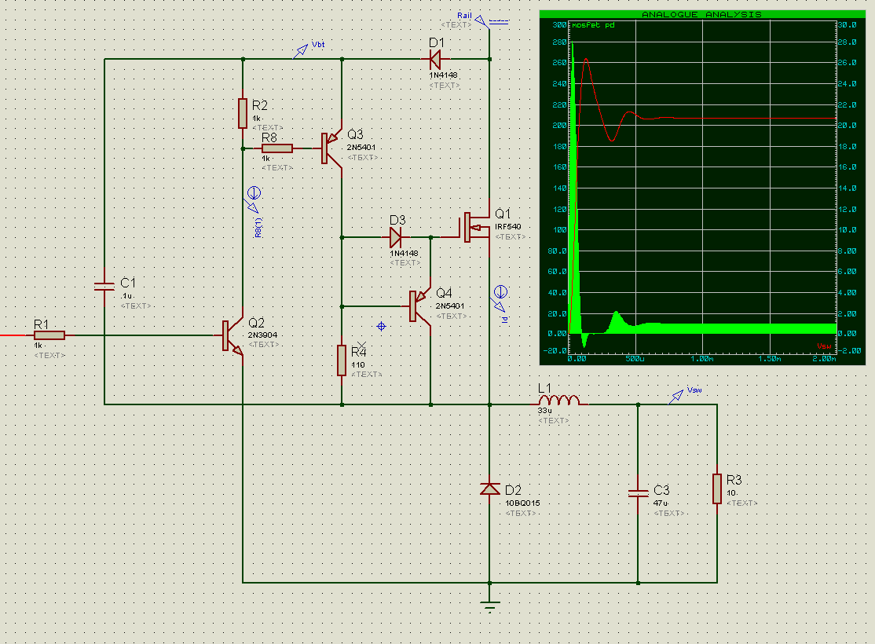
Task: Click the 2N5401 value beside Q4
Action: coord(450,306)
